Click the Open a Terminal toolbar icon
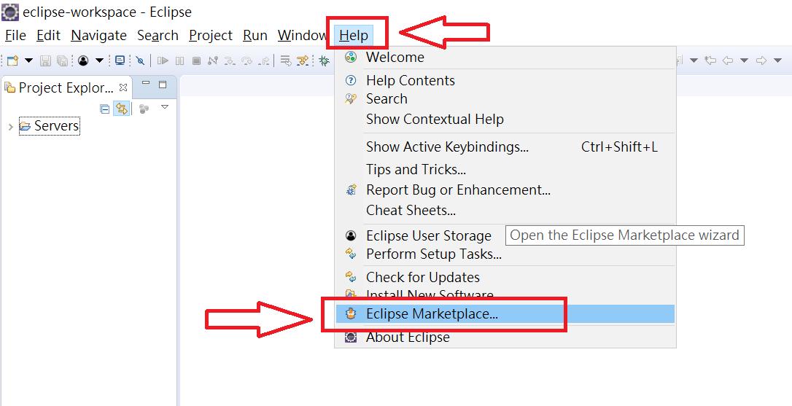Screen dimensions: 792x406 pos(120,61)
